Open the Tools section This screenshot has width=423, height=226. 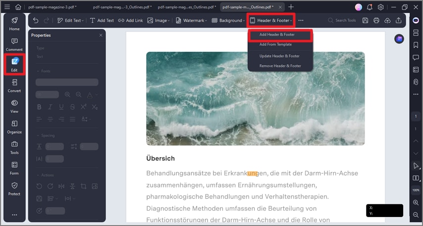click(14, 147)
